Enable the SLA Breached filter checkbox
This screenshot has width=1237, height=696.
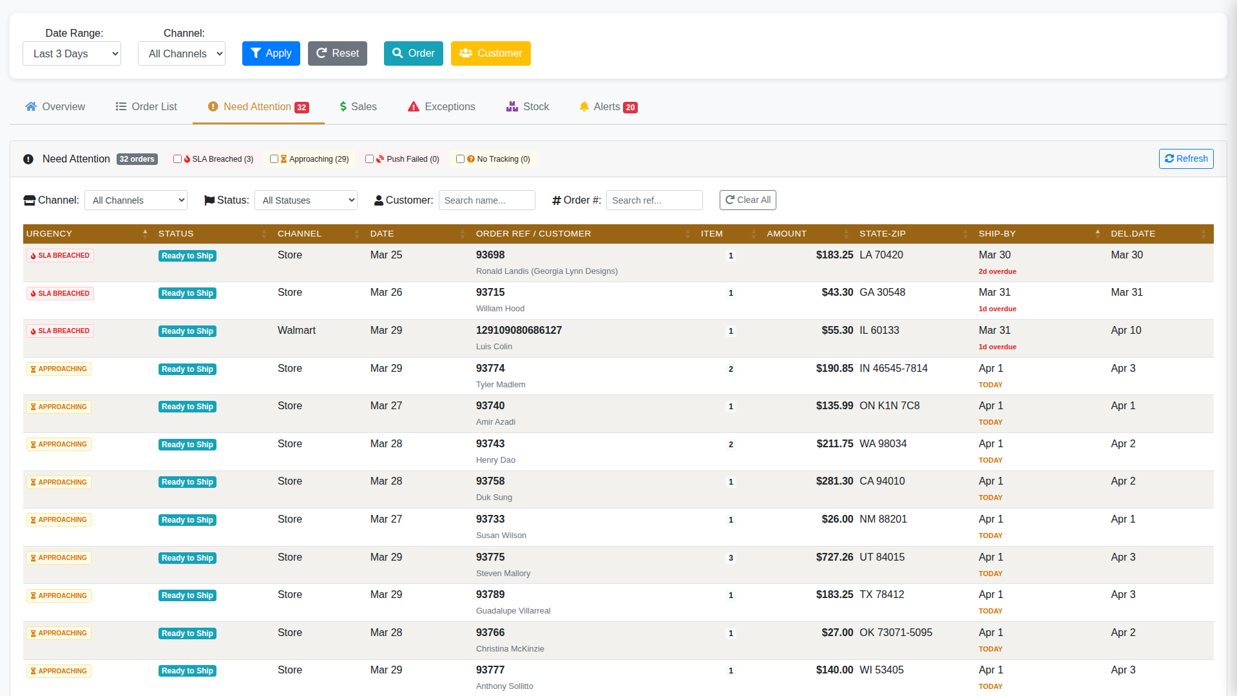click(x=178, y=159)
